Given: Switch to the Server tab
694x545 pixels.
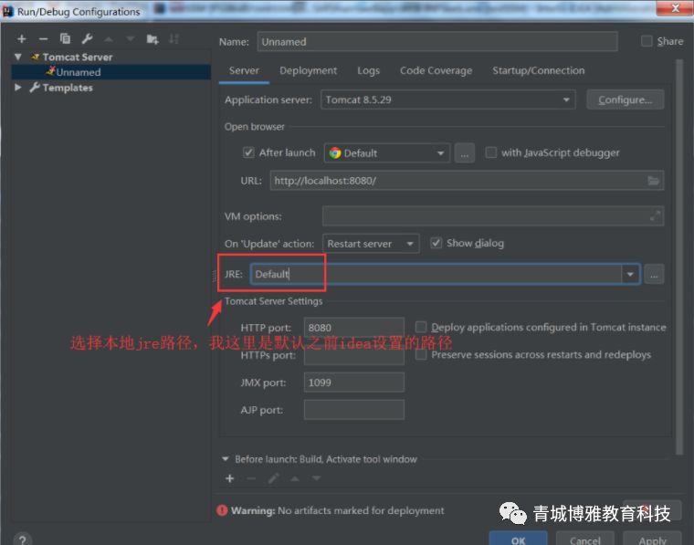Looking at the screenshot, I should (x=244, y=71).
